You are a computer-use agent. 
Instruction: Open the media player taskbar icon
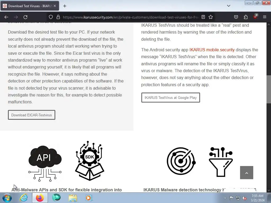click(x=89, y=198)
